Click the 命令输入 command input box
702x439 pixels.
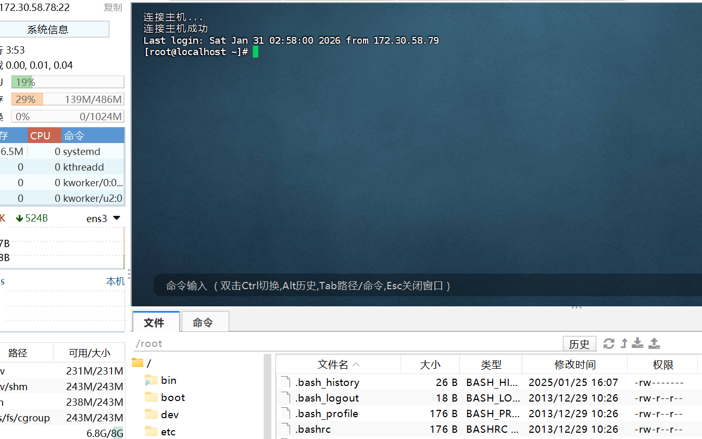click(x=427, y=286)
